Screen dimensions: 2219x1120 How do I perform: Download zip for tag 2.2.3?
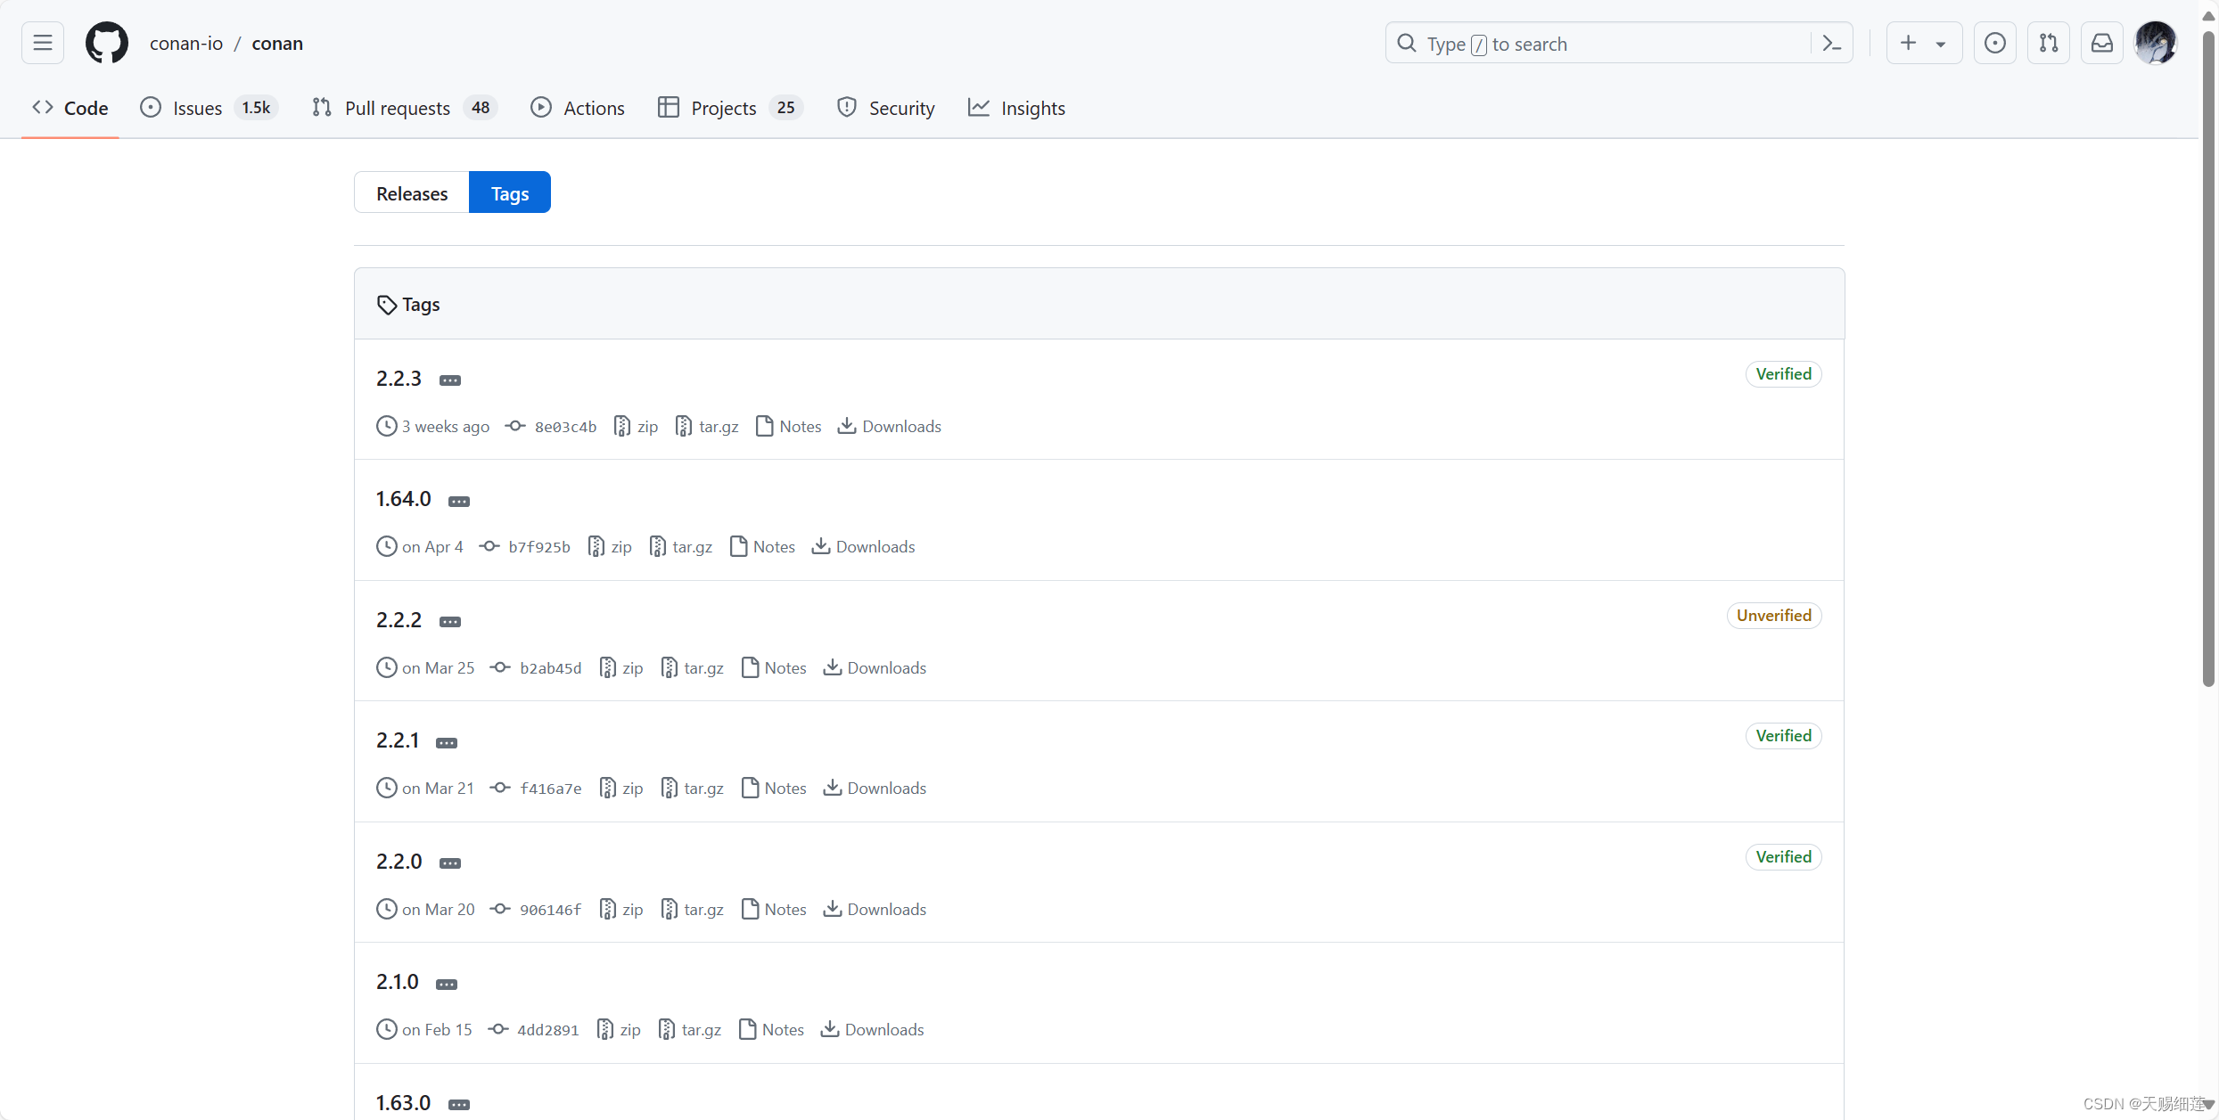click(637, 427)
